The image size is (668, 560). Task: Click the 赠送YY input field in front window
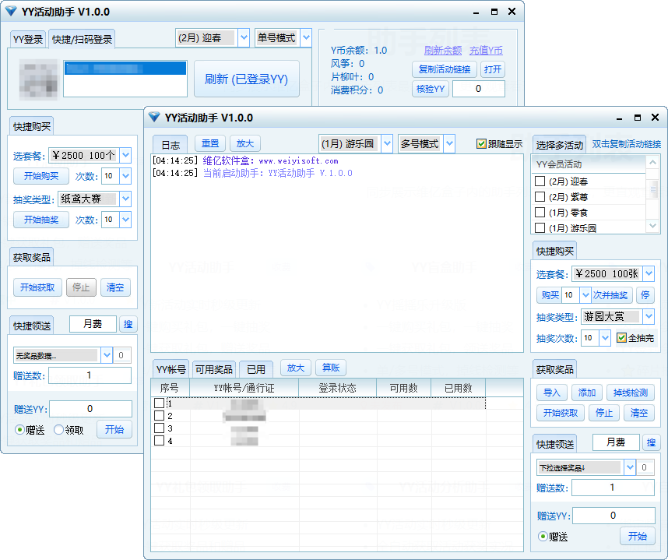(613, 516)
